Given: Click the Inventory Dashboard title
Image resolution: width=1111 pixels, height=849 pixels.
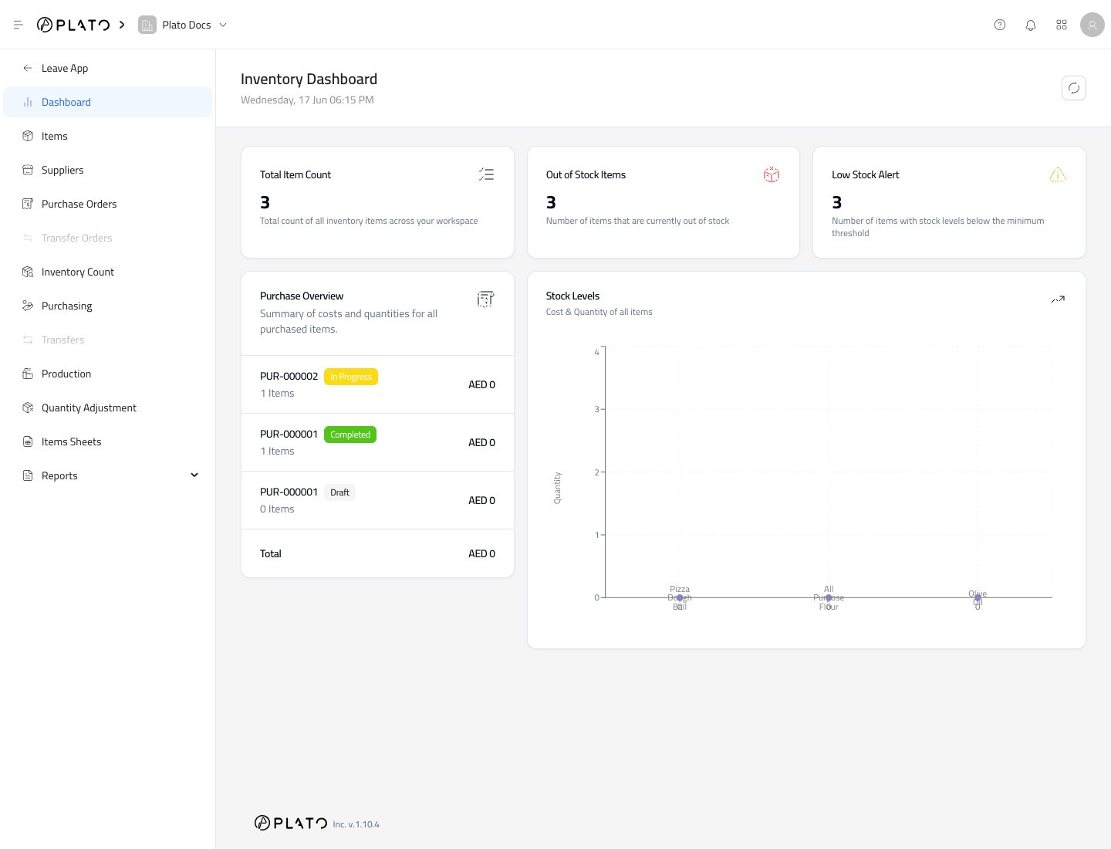Looking at the screenshot, I should point(309,79).
